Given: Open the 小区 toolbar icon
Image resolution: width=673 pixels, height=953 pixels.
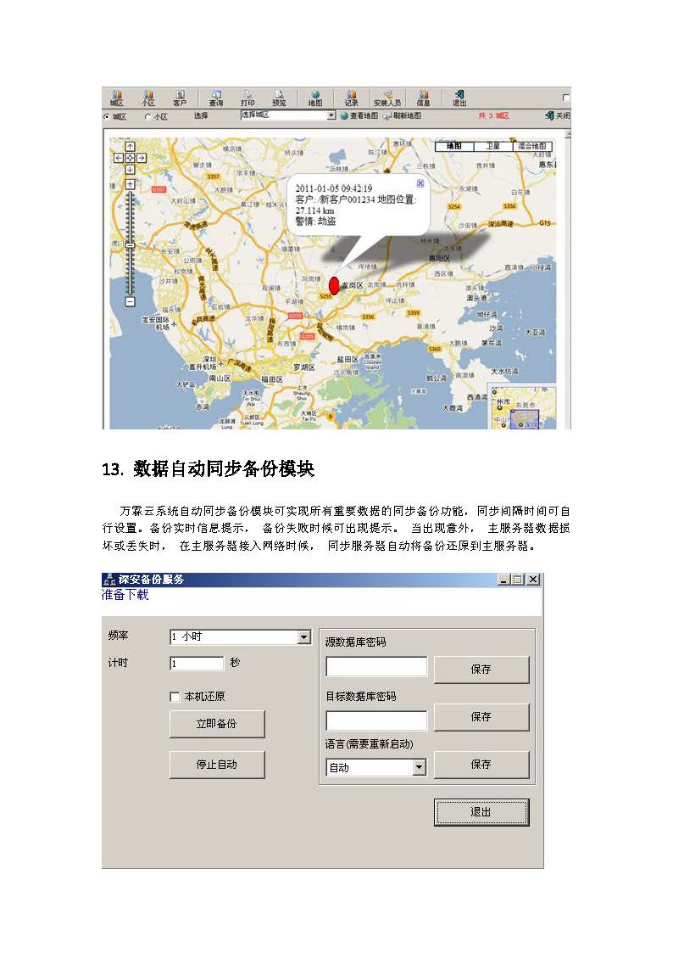Looking at the screenshot, I should (148, 98).
